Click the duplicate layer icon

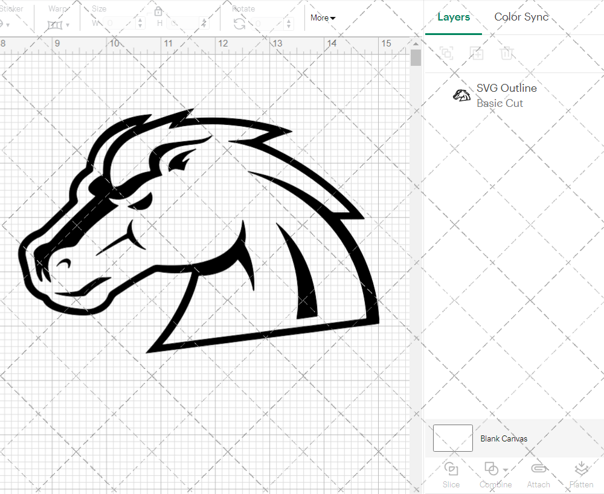(477, 53)
